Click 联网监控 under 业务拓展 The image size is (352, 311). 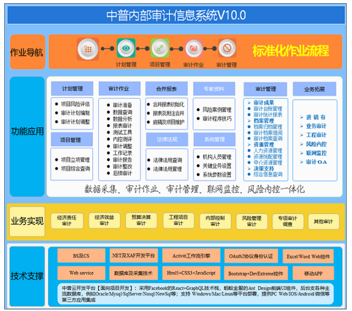316,153
